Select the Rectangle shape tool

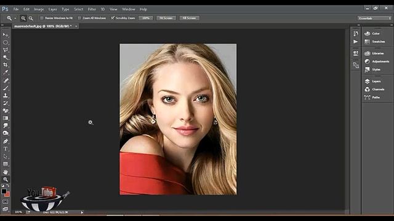[x=6, y=164]
